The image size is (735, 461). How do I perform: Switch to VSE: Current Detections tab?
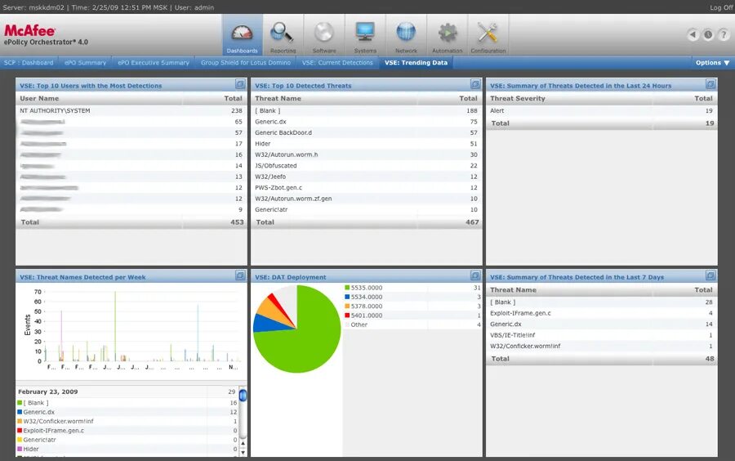tap(337, 63)
